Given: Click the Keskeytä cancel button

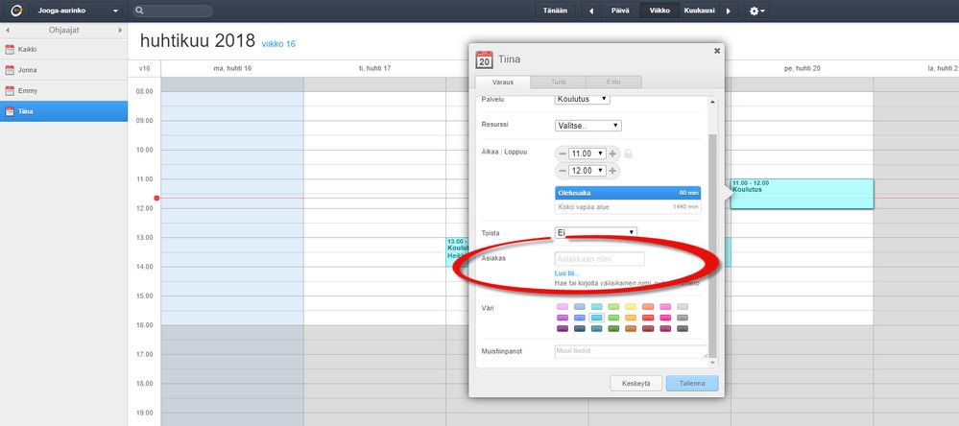Looking at the screenshot, I should (636, 384).
